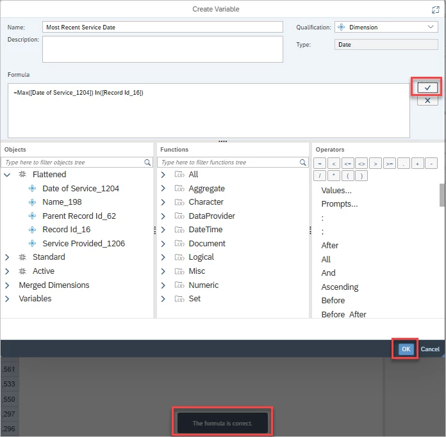Insert the less-than-or-equal operator
The image size is (446, 437).
(347, 164)
